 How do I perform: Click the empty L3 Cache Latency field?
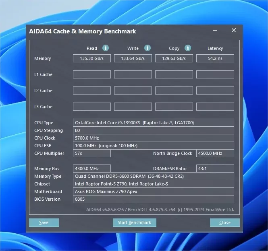pos(215,107)
